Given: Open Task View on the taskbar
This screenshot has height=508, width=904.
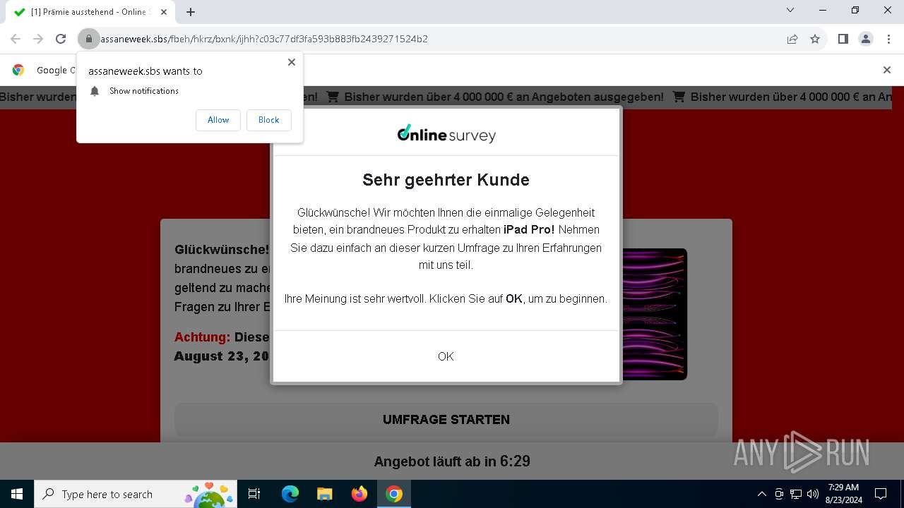Looking at the screenshot, I should pyautogui.click(x=254, y=494).
